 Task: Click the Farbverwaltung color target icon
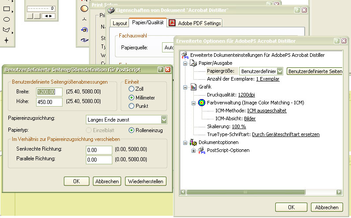coord(202,103)
